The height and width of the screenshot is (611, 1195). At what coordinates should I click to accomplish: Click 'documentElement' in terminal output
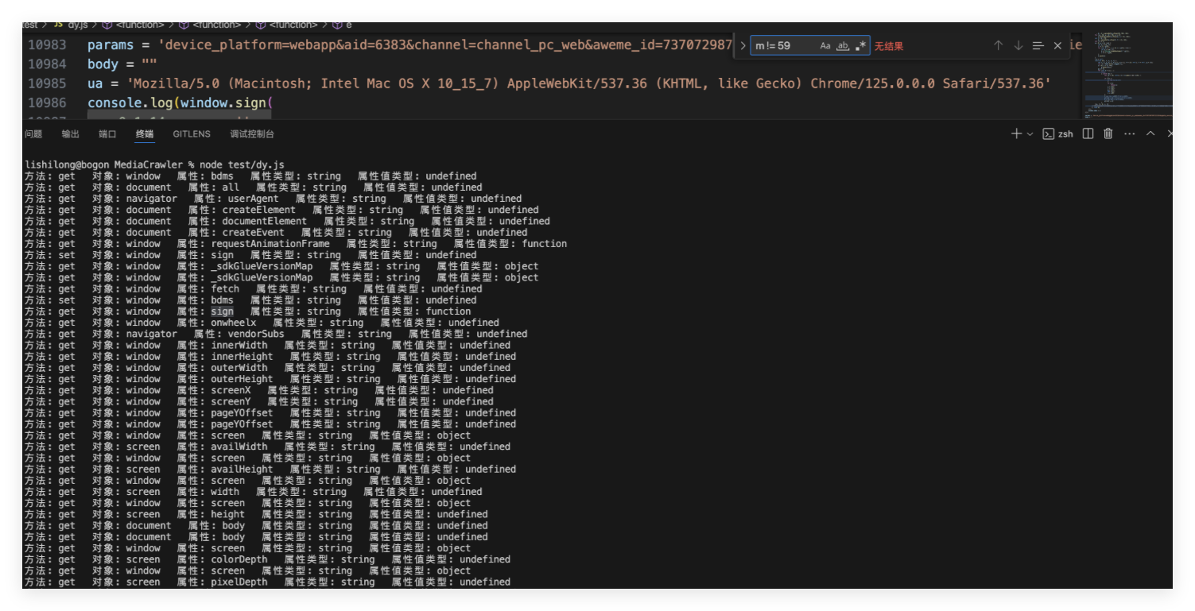264,221
